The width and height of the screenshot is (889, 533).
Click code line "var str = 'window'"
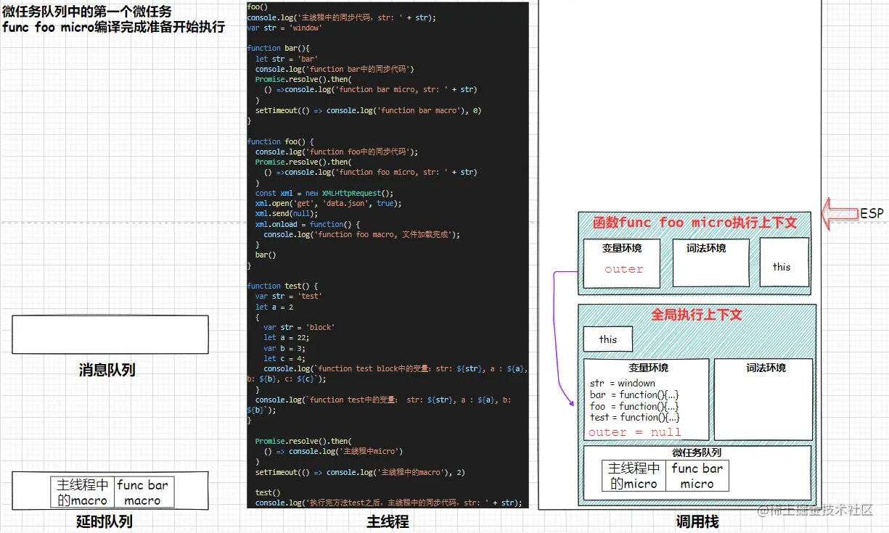tap(284, 28)
